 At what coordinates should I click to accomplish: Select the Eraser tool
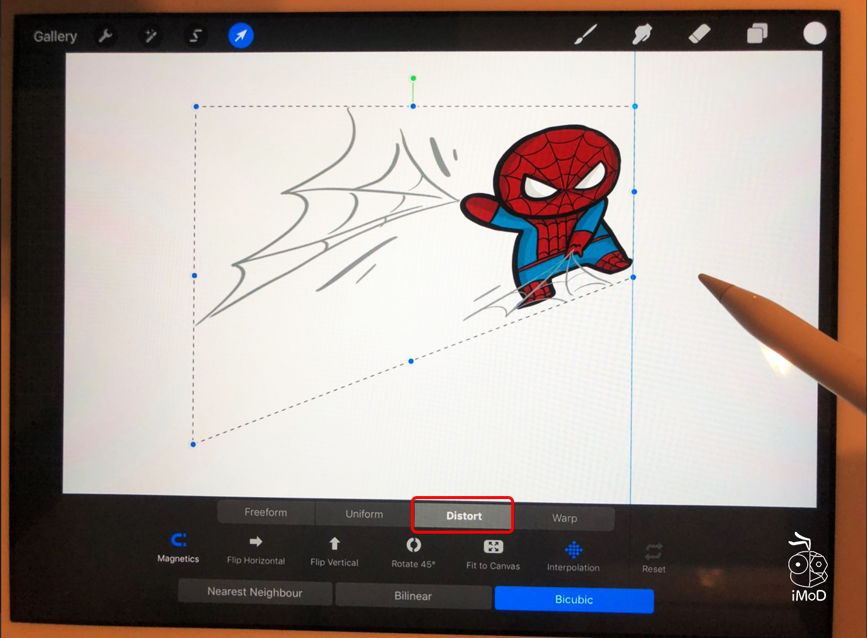point(699,33)
